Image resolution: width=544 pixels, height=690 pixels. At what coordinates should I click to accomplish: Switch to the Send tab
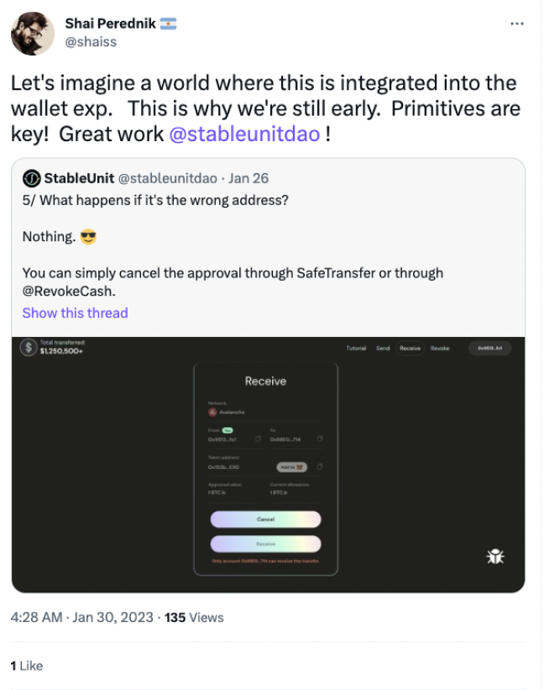[382, 348]
